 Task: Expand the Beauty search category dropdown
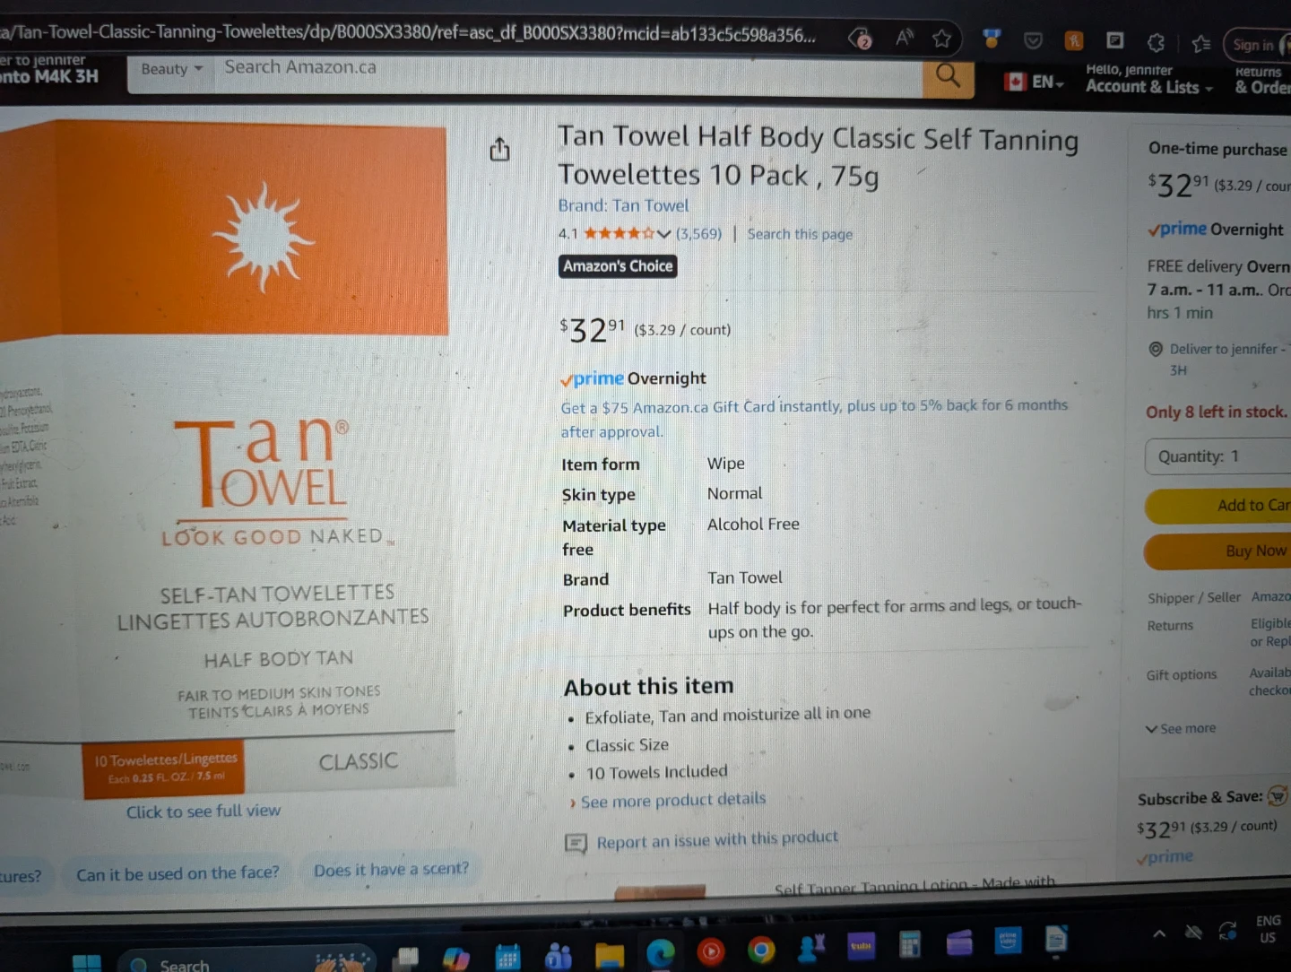click(171, 70)
